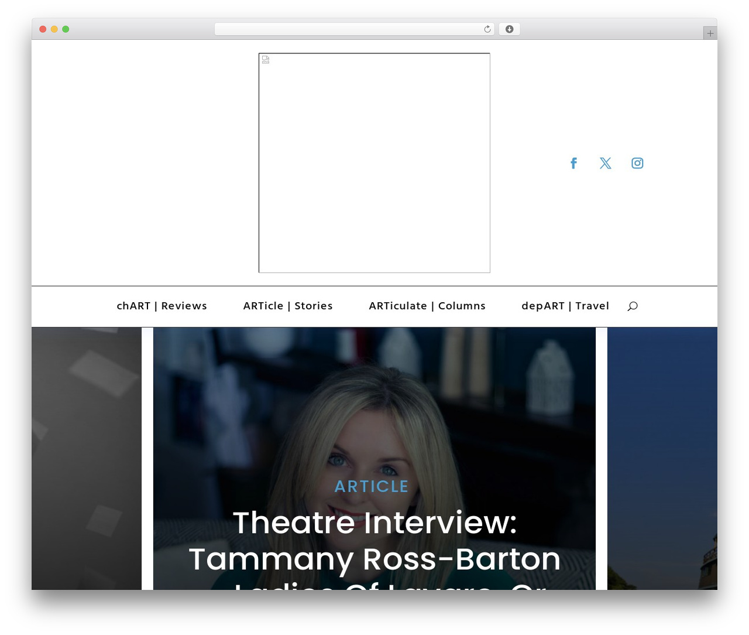Close the browser window with red button
Viewport: 749px width, 635px height.
click(43, 29)
